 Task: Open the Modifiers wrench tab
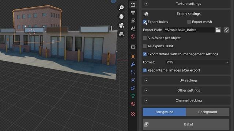[133, 64]
